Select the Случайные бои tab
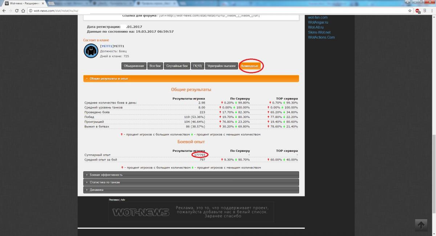 (x=177, y=66)
